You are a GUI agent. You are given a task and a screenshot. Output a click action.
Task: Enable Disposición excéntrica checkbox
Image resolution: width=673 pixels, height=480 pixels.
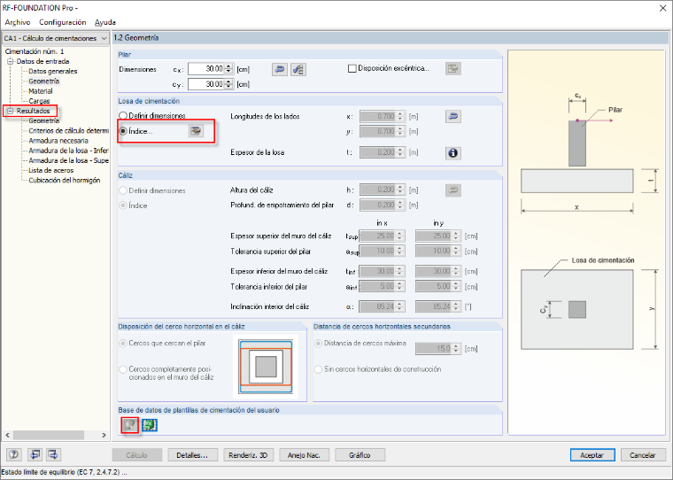[x=352, y=68]
